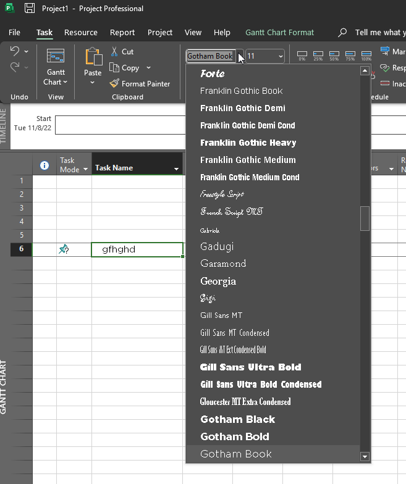The image size is (406, 484).
Task: Switch to the Task ribbon tab
Action: [x=44, y=32]
